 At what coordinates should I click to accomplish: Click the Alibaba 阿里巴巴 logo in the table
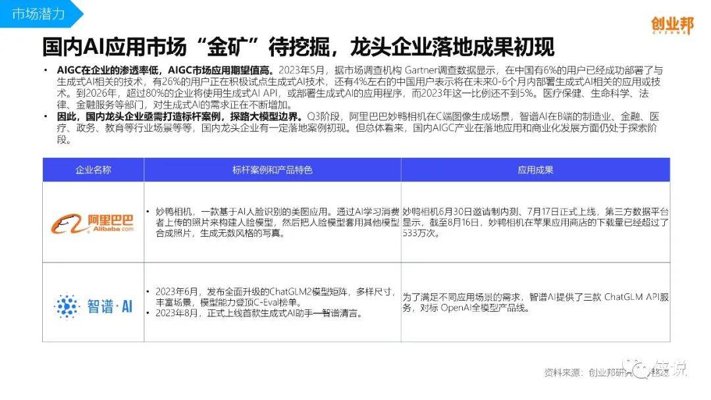[93, 224]
